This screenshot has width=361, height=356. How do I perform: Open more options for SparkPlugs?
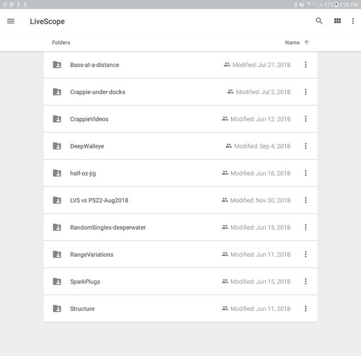coord(306,282)
